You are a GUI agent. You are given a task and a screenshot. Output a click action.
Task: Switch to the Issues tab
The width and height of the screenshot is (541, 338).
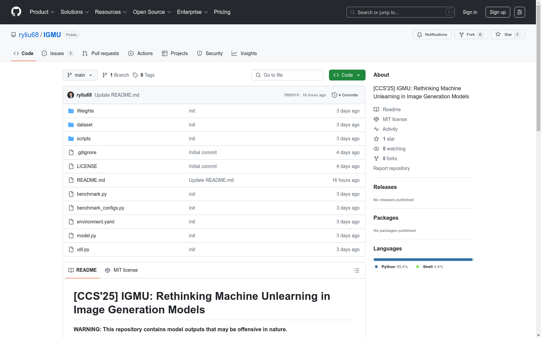point(57,53)
